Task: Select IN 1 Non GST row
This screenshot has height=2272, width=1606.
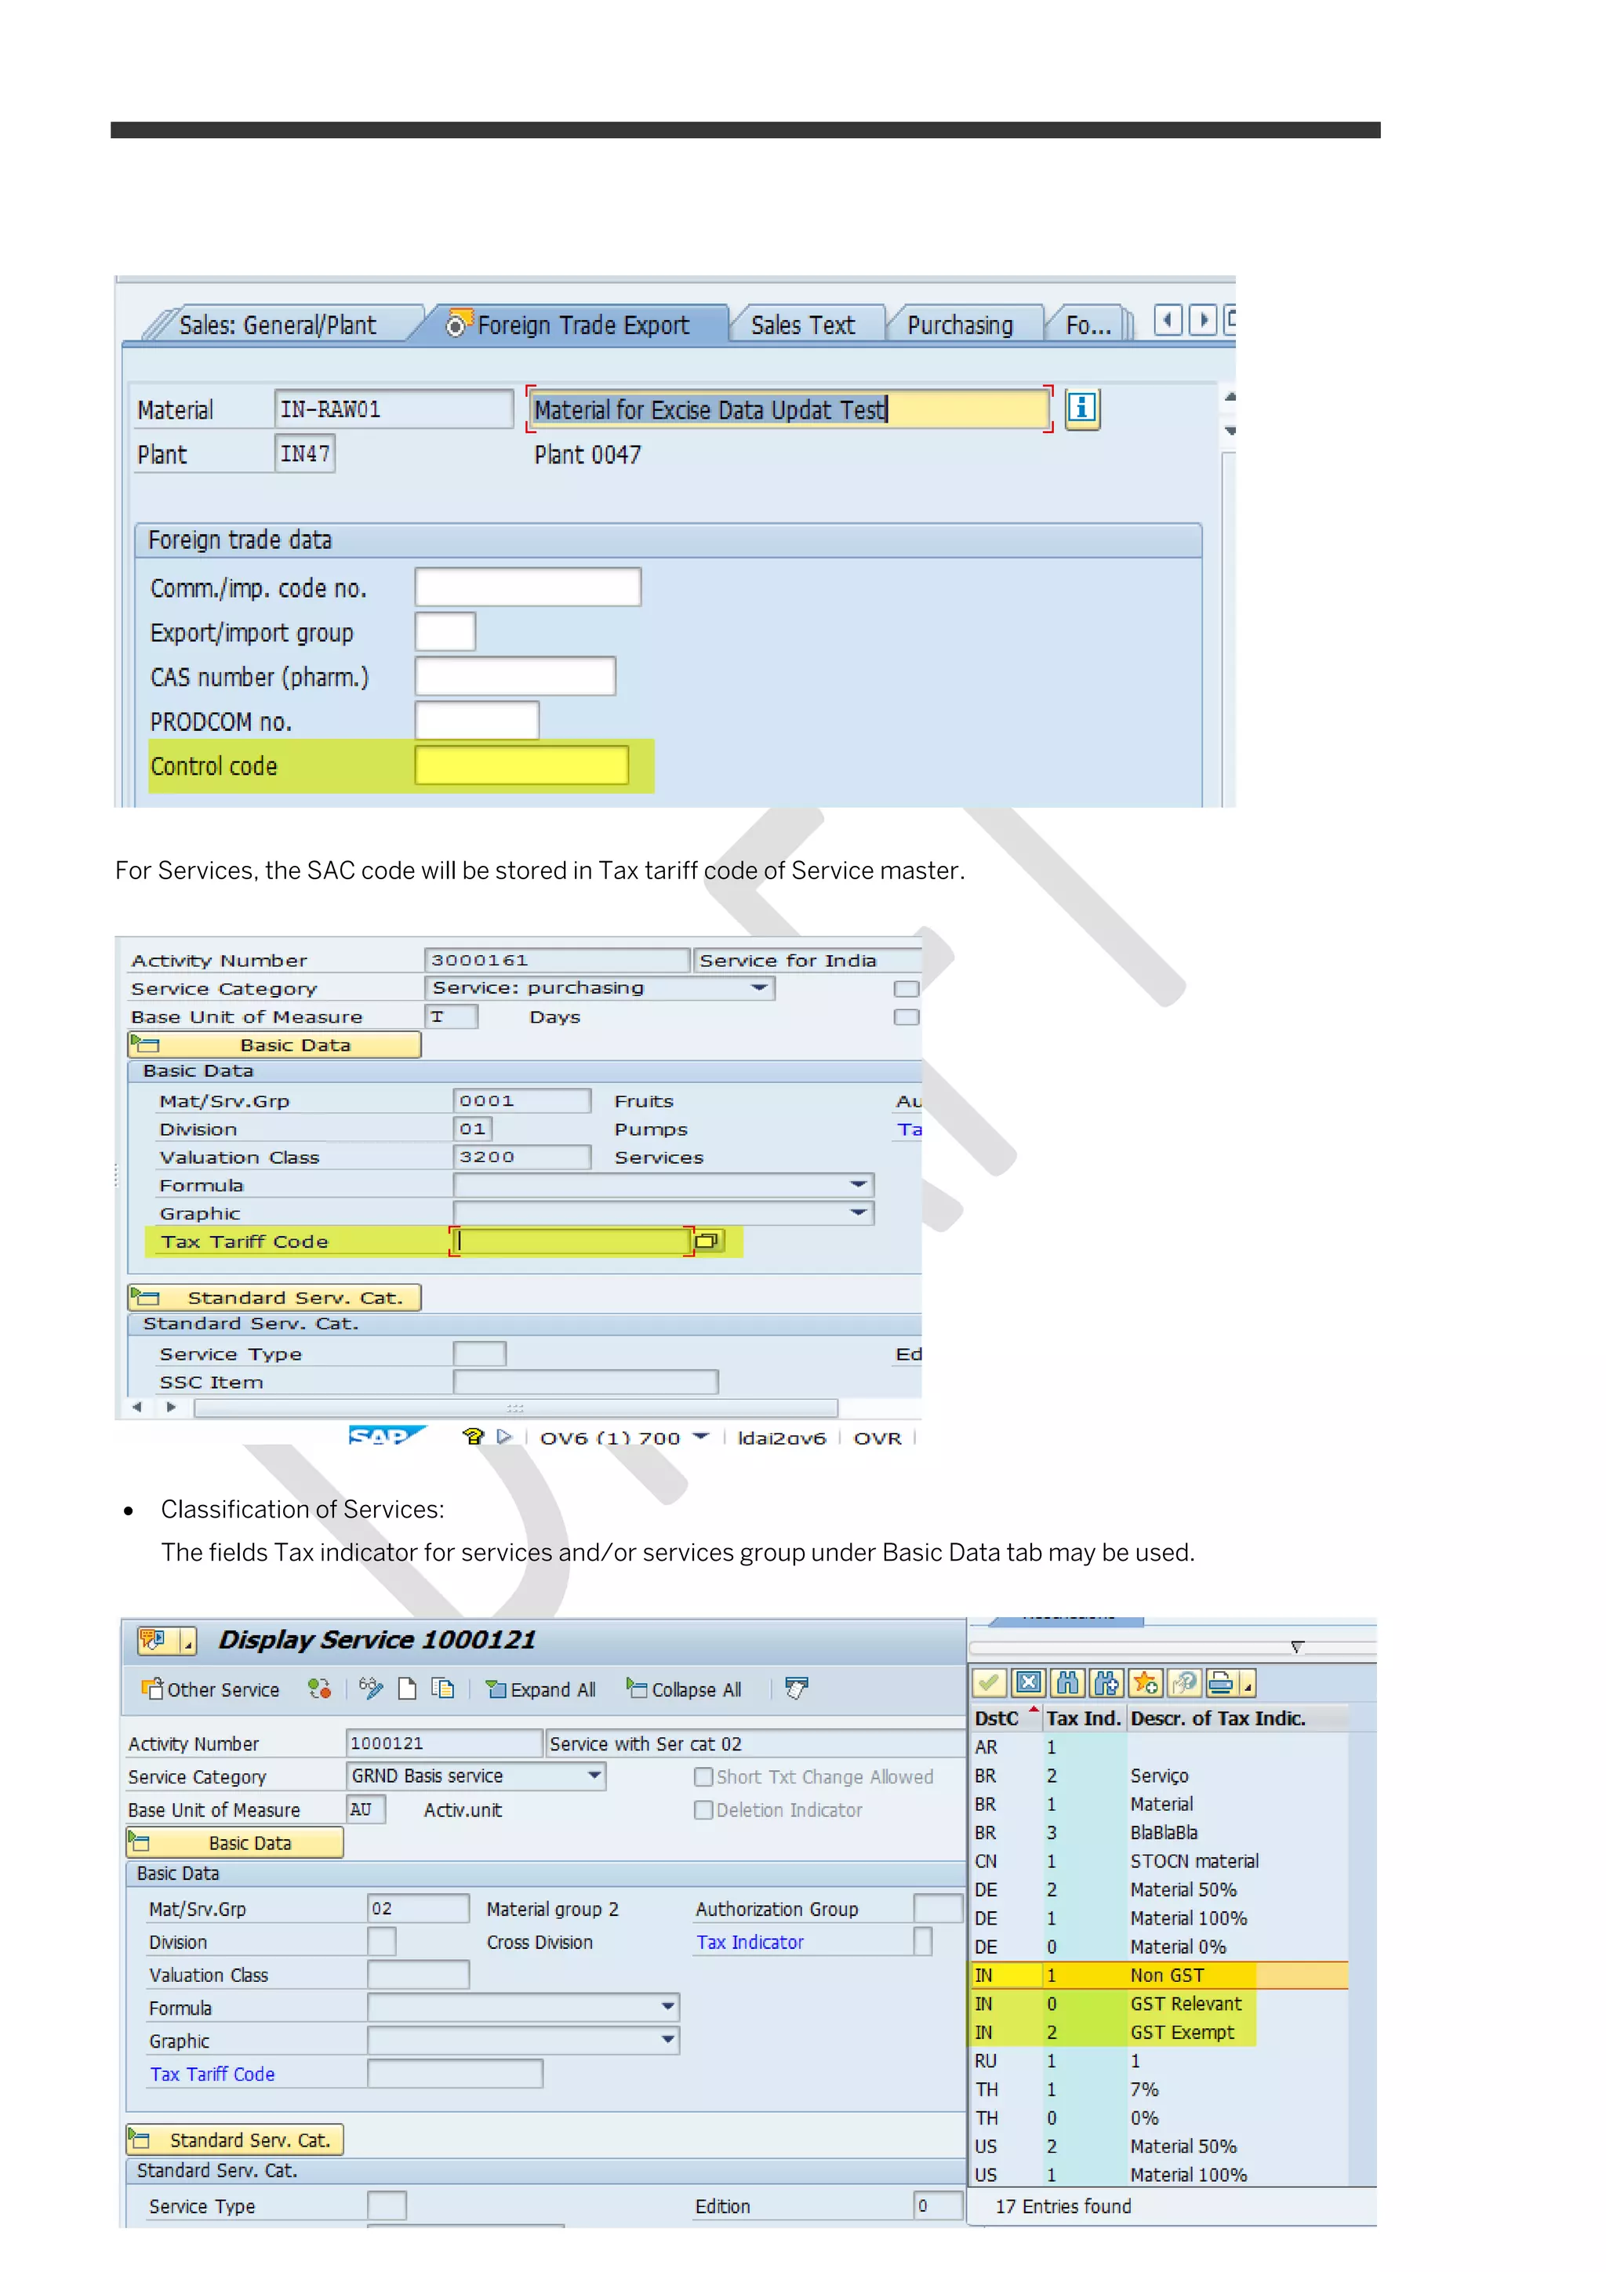Action: click(1160, 1974)
